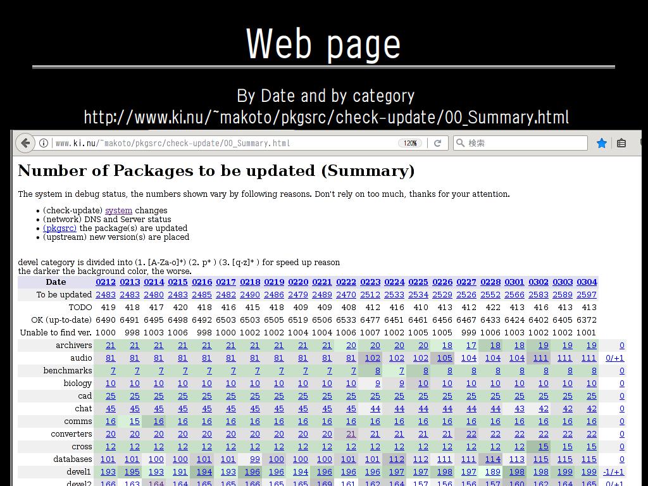Click audio change link 0/+1
Screen dimensions: 648x486
(x=614, y=358)
